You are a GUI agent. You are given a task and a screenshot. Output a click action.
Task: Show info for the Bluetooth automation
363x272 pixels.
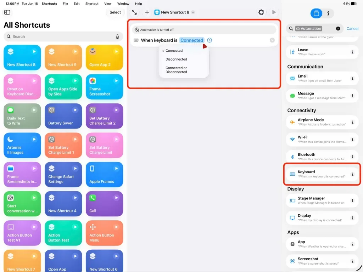tap(352, 157)
